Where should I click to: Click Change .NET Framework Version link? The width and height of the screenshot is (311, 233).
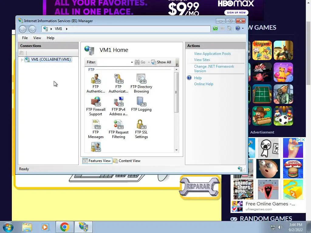tap(214, 69)
